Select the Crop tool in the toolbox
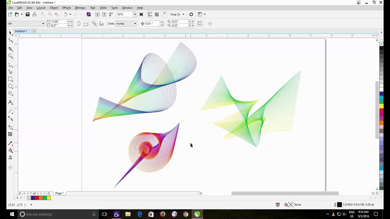Screen dimensions: 390x219 click(10, 49)
